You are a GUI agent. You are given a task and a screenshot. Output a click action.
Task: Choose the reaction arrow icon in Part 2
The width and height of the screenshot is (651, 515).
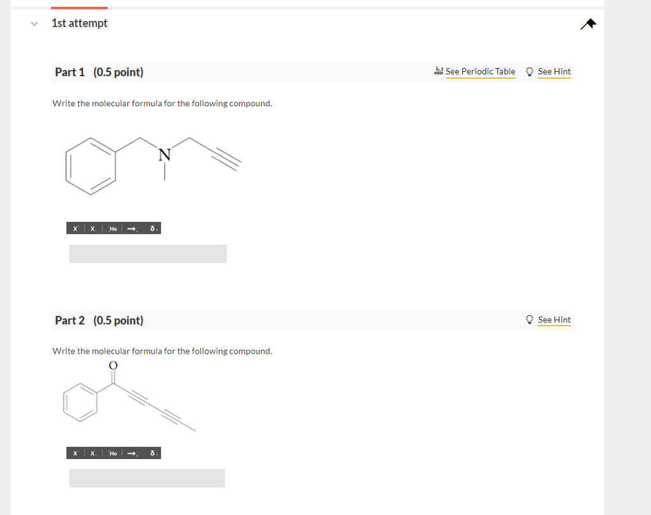(x=131, y=453)
